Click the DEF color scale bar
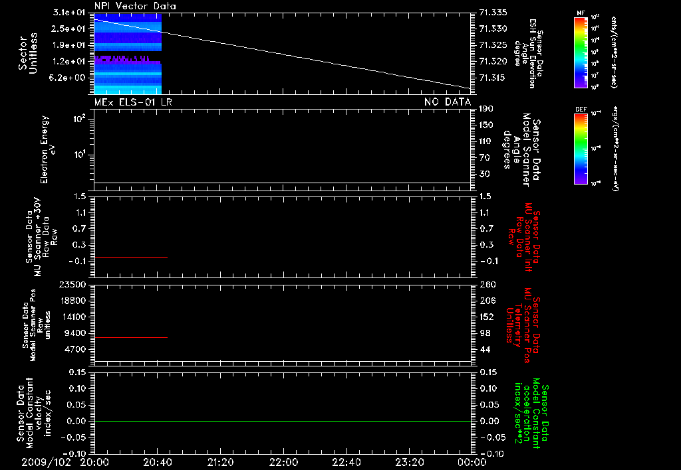681x470 pixels. tap(581, 149)
